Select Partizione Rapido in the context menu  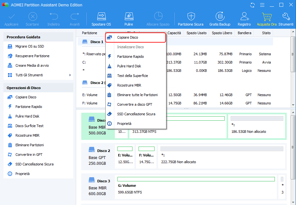click(130, 57)
